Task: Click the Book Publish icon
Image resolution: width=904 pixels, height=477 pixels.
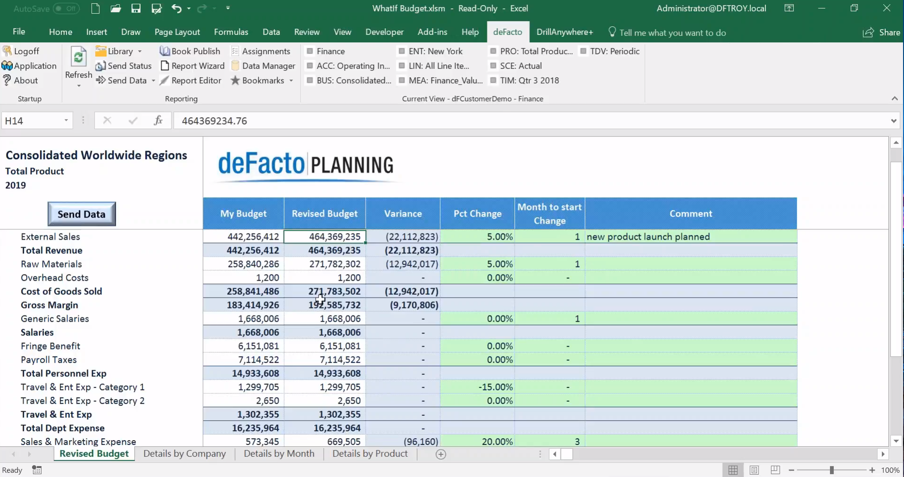Action: [164, 51]
